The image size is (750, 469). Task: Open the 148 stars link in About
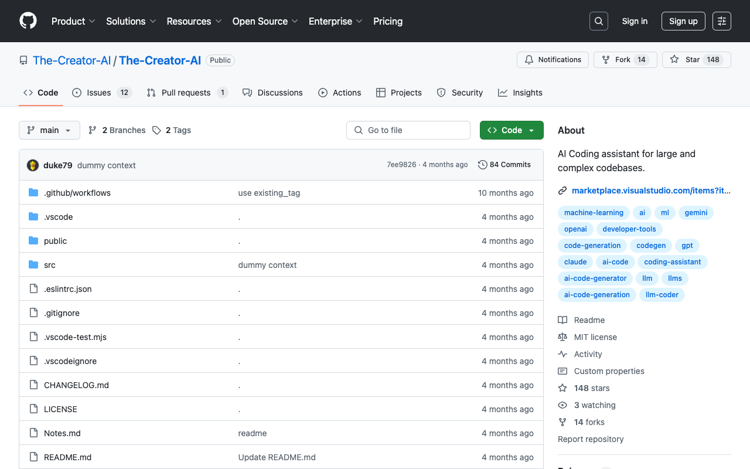click(x=592, y=388)
